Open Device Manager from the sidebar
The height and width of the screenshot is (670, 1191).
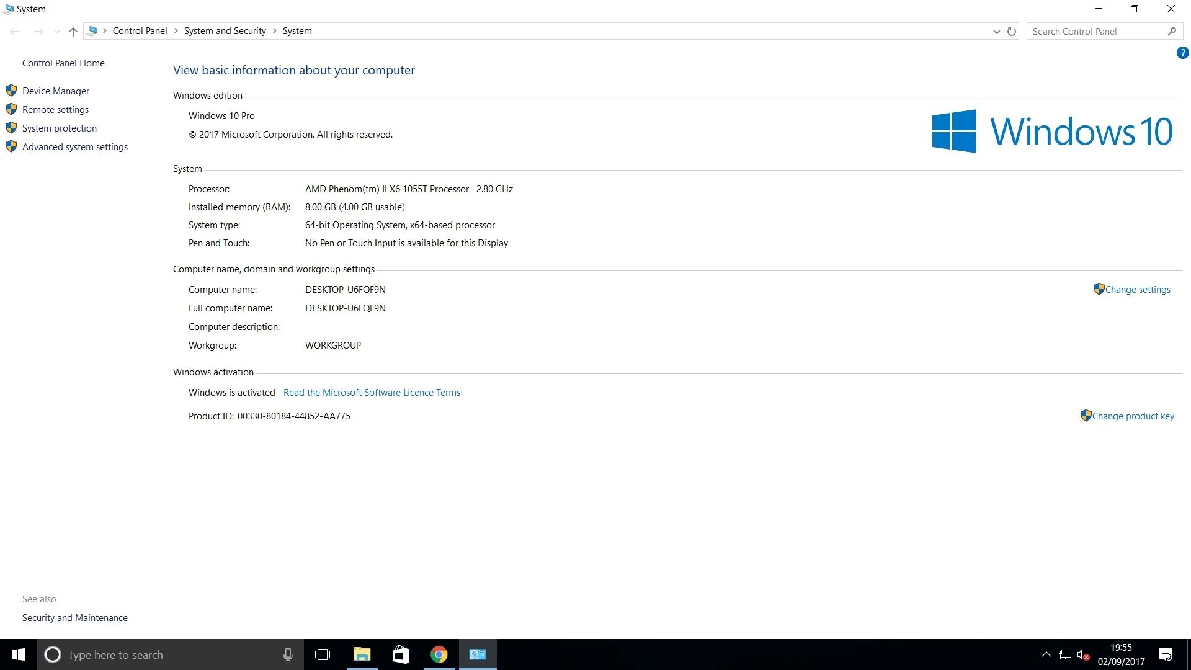click(x=56, y=91)
